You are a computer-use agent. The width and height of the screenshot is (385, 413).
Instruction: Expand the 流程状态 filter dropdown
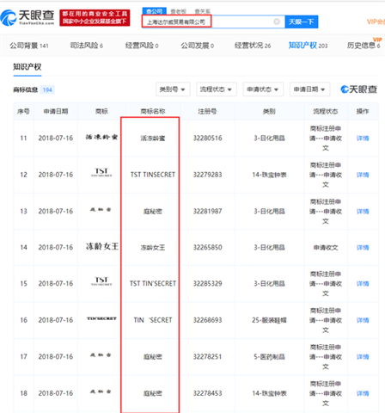217,89
